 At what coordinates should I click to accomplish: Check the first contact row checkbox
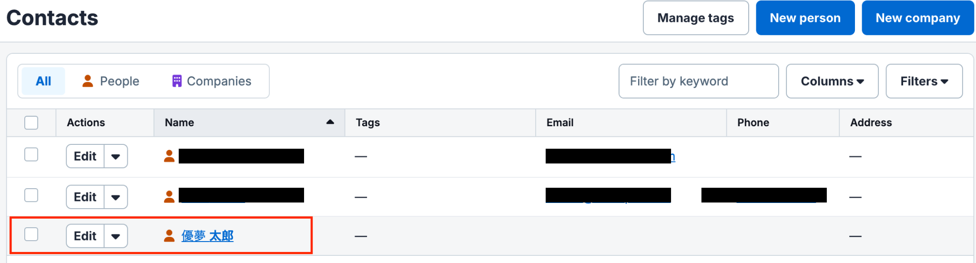31,154
